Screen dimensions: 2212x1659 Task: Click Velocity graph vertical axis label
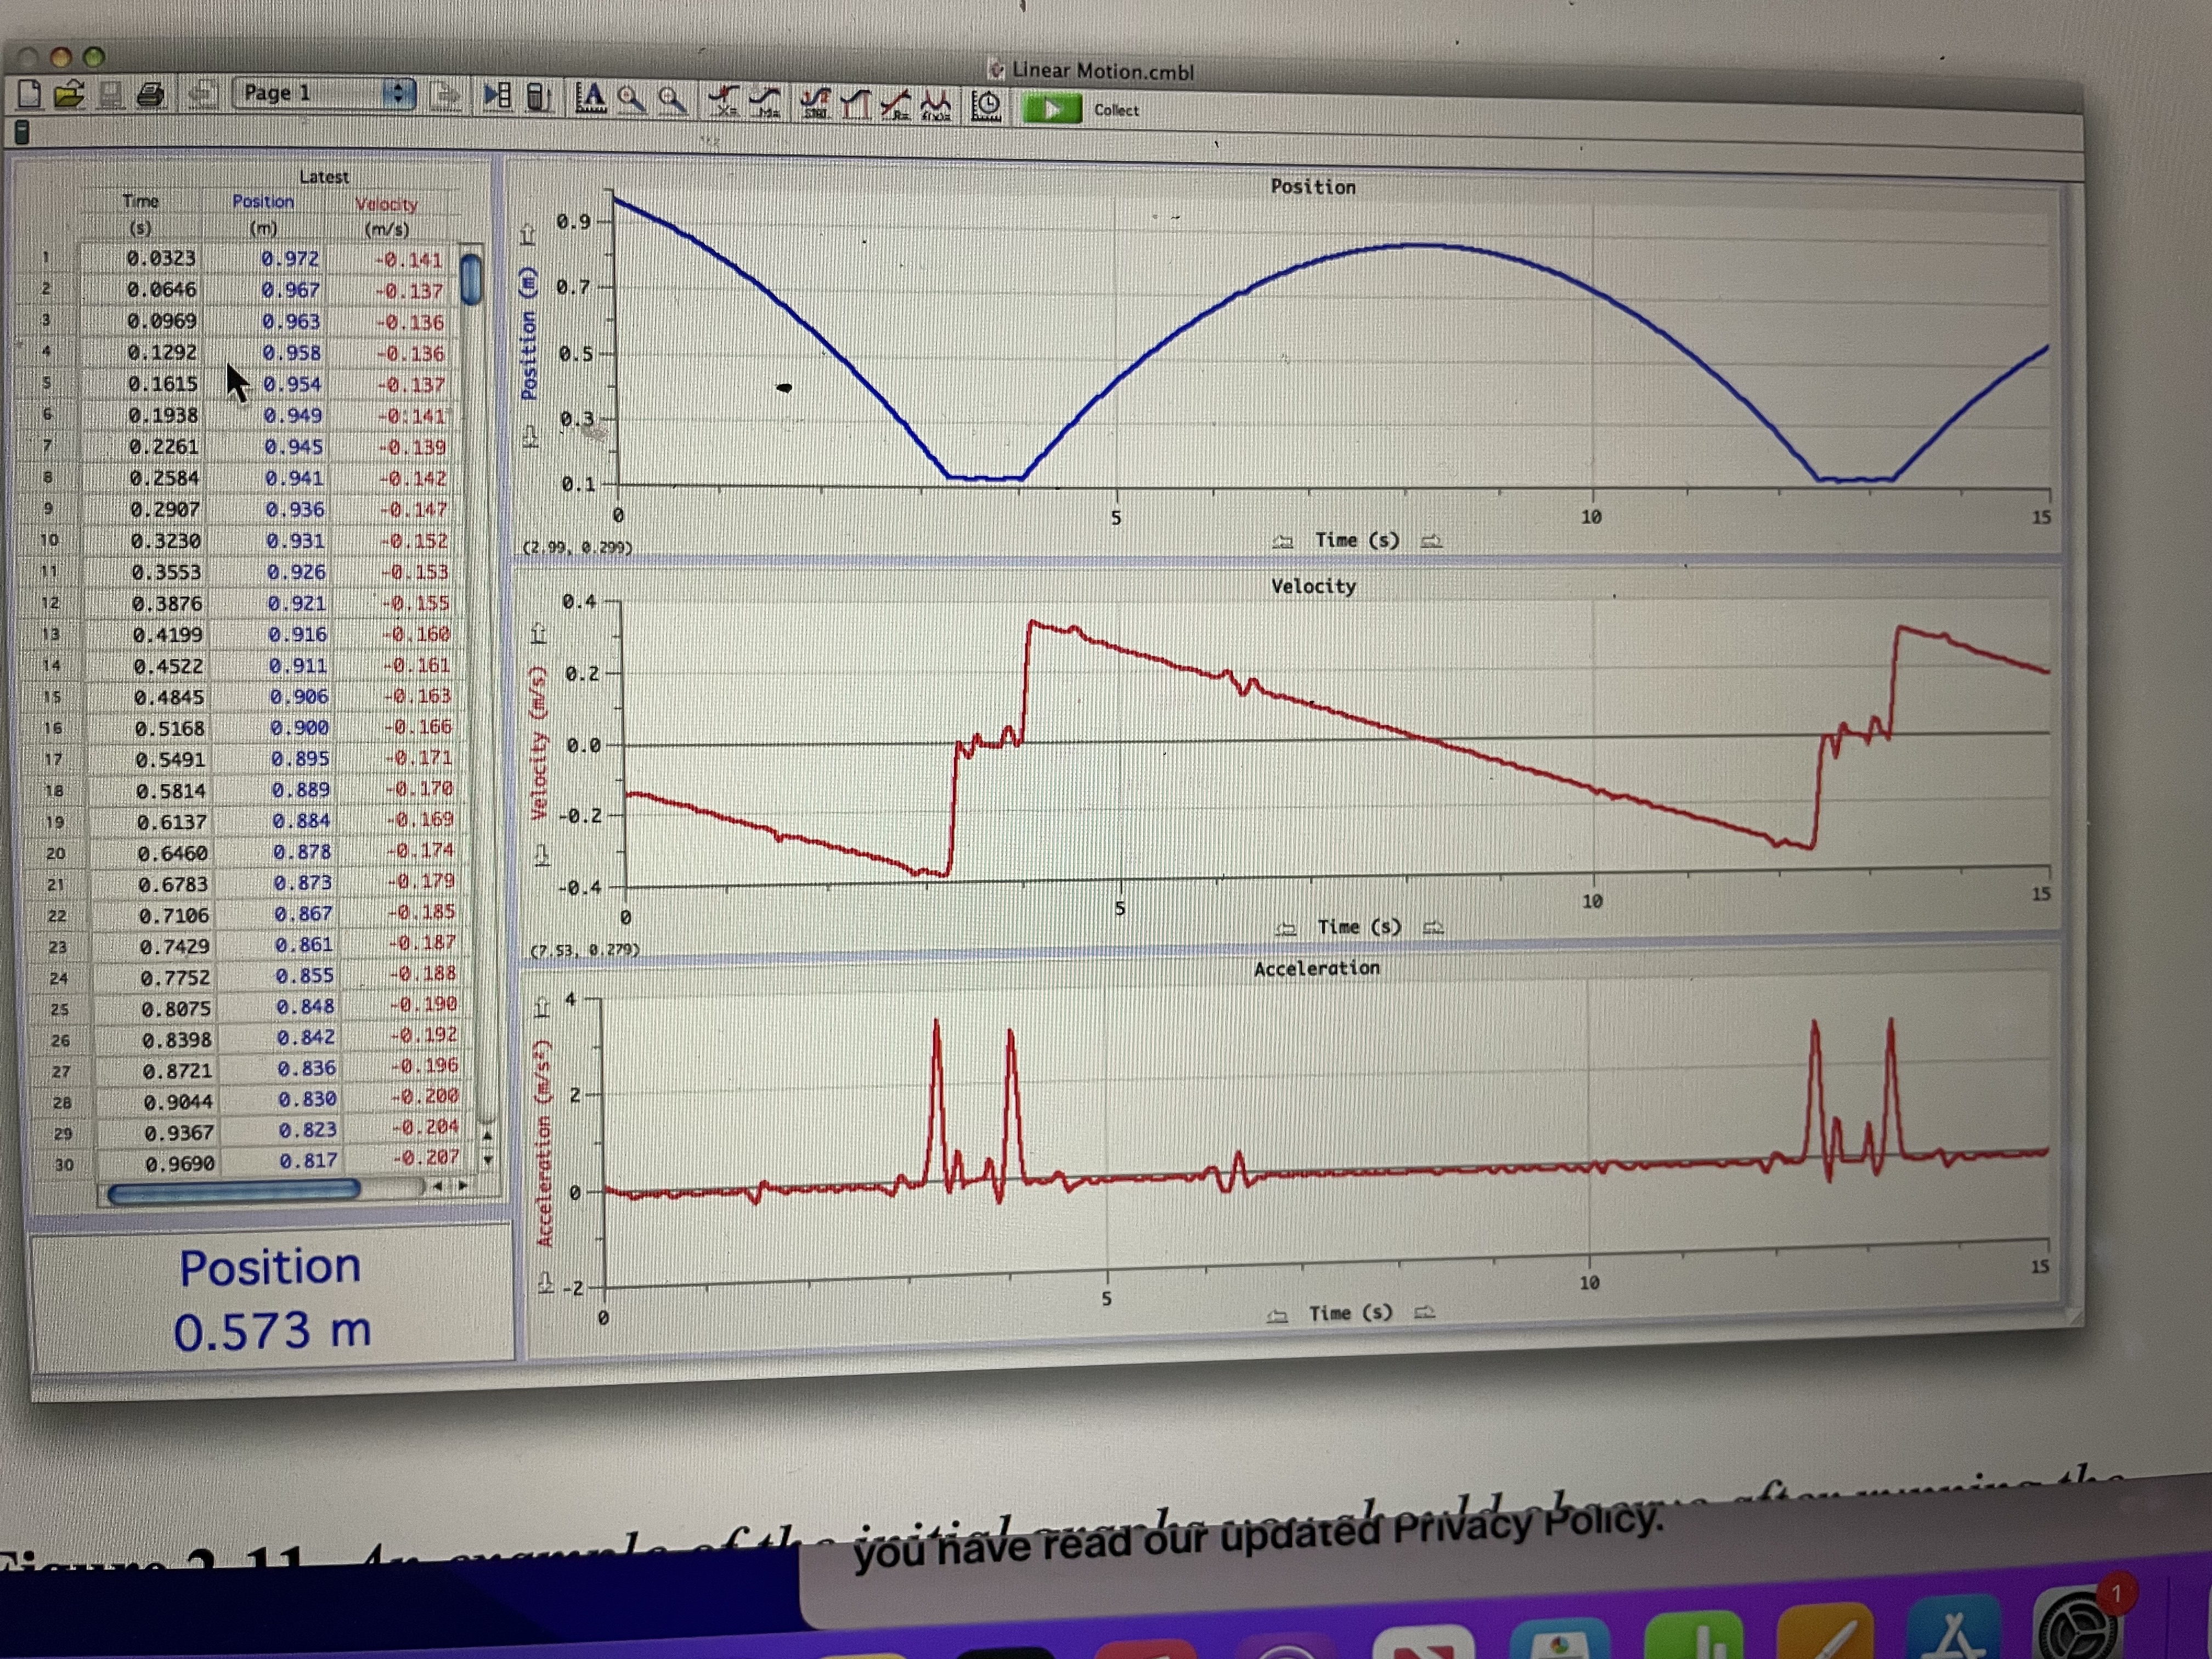(540, 742)
